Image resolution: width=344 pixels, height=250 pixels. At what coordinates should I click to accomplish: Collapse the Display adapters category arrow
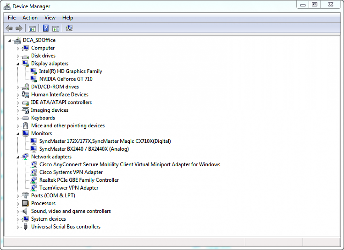pos(18,64)
